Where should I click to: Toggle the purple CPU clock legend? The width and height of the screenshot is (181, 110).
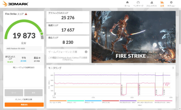coord(128,102)
